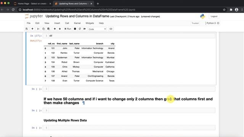Click the cell containing Civil Engineering
Image resolution: width=244 pixels, height=137 pixels.
click(x=95, y=76)
